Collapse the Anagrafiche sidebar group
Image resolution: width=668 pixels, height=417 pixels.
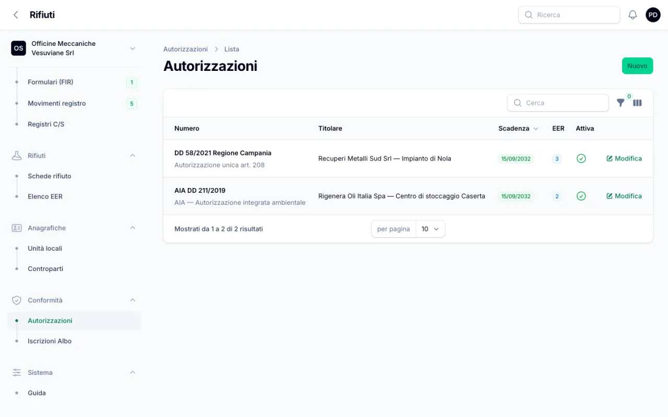click(x=133, y=228)
